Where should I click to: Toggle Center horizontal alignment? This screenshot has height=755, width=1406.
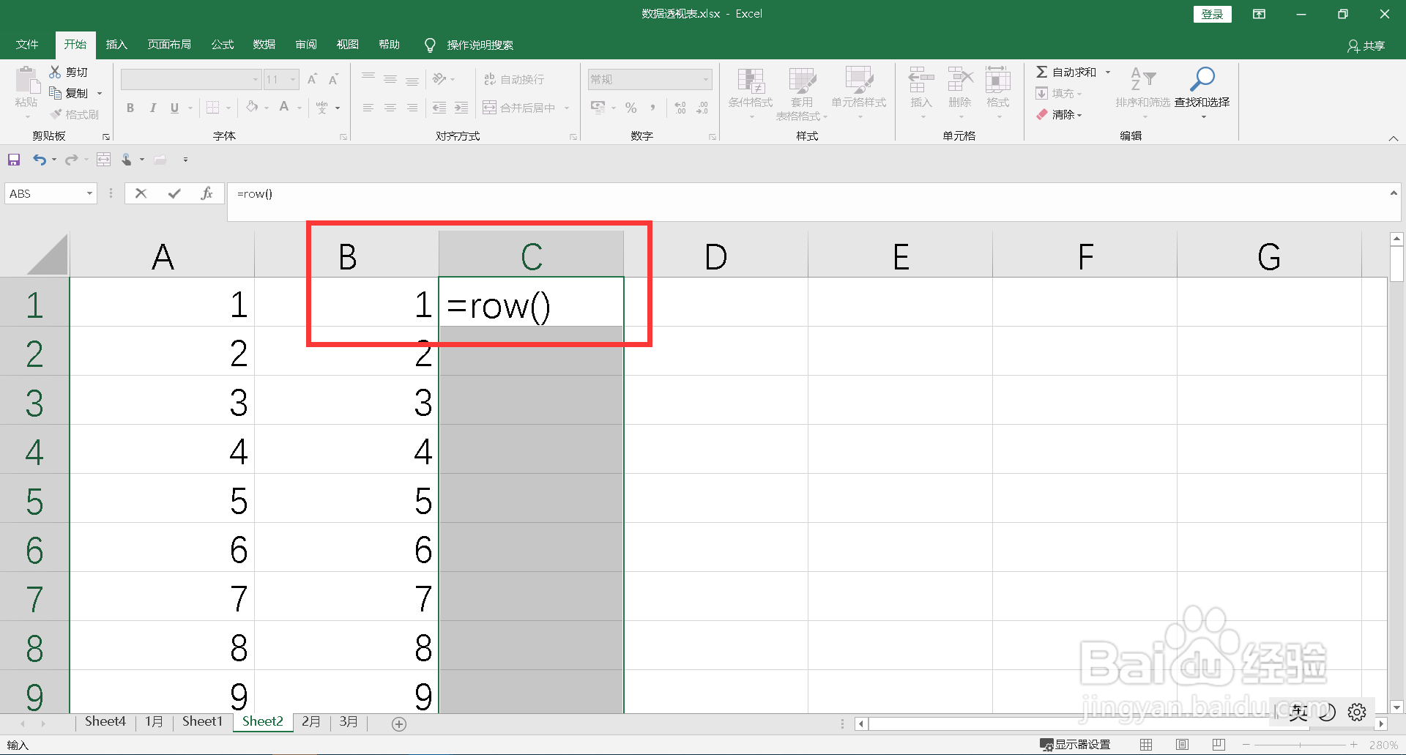[x=390, y=108]
